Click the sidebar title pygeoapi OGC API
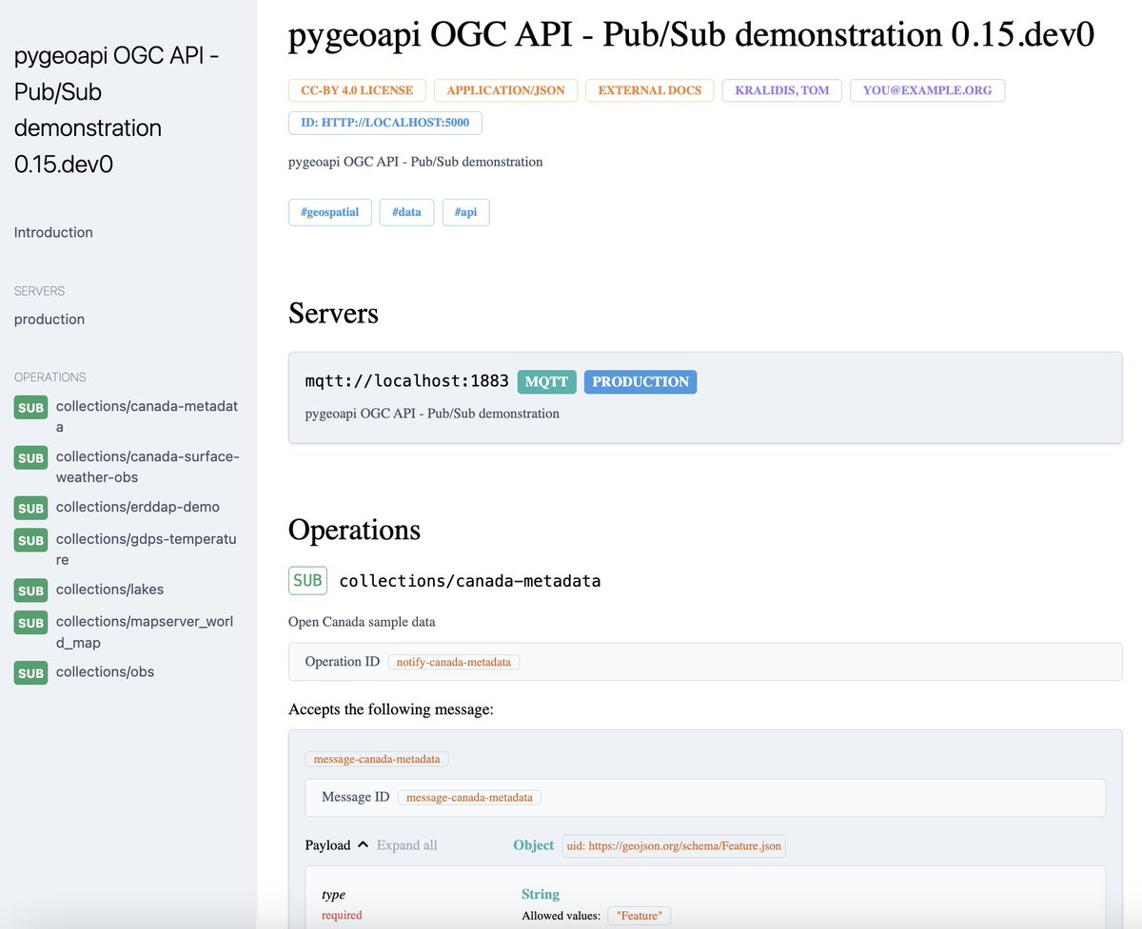The width and height of the screenshot is (1142, 929). click(116, 110)
